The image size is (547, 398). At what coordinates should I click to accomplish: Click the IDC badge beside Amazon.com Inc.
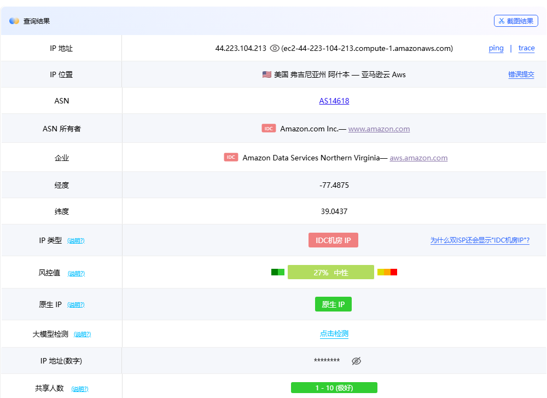269,129
